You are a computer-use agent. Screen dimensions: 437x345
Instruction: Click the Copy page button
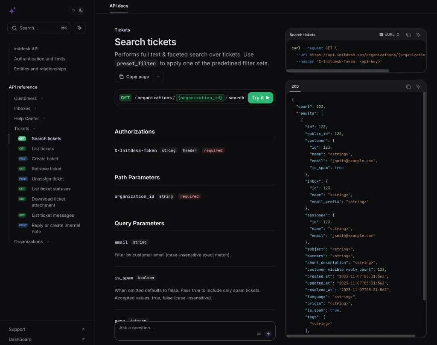point(134,77)
